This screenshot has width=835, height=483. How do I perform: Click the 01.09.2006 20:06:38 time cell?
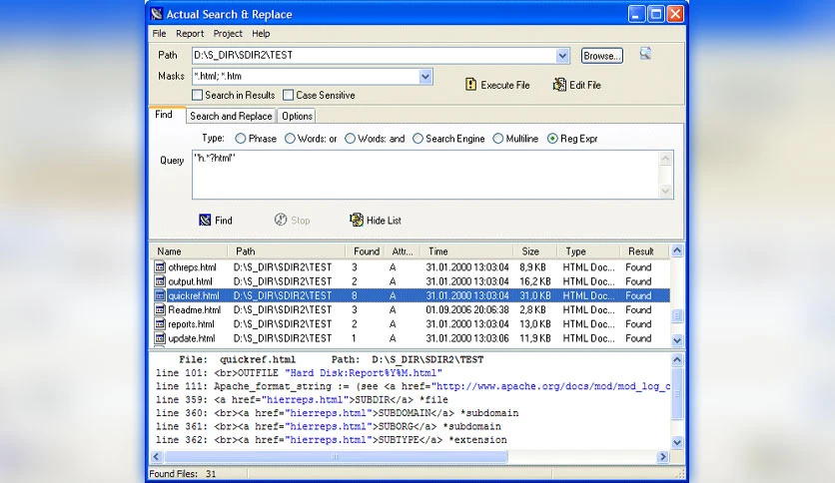point(467,309)
